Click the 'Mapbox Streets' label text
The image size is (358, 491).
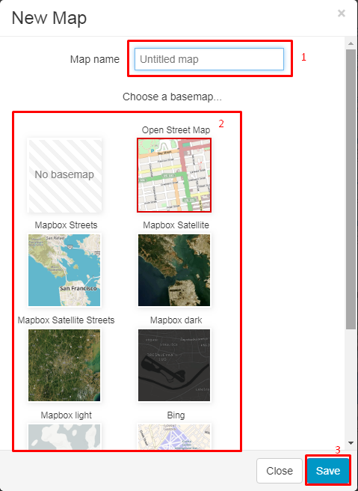click(x=66, y=225)
